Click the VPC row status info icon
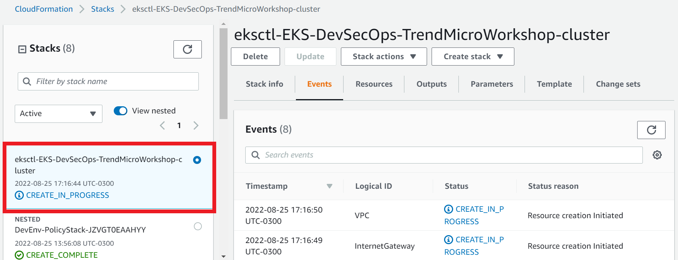The height and width of the screenshot is (260, 678). click(449, 209)
